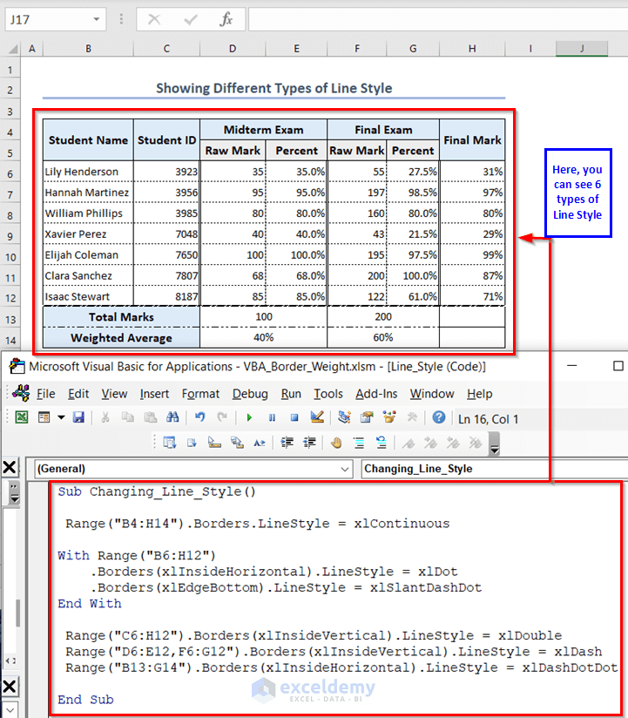The width and height of the screenshot is (628, 718).
Task: Click the Toolbox icon
Action: click(x=412, y=417)
